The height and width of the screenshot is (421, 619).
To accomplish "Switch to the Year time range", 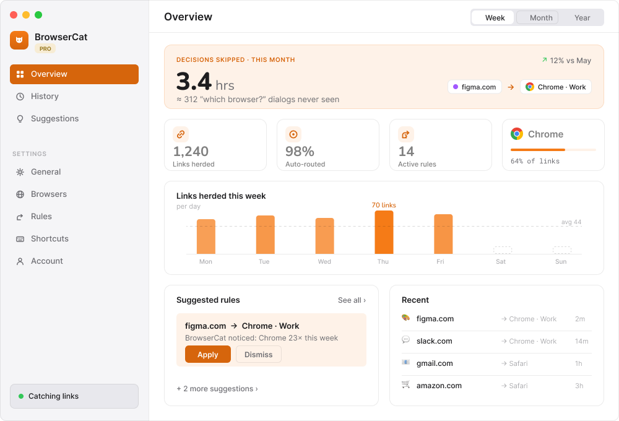I will 582,18.
